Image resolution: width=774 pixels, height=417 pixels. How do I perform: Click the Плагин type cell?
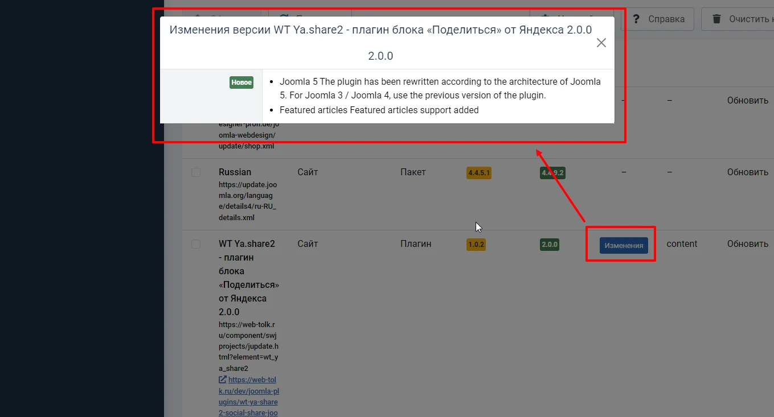(x=415, y=244)
